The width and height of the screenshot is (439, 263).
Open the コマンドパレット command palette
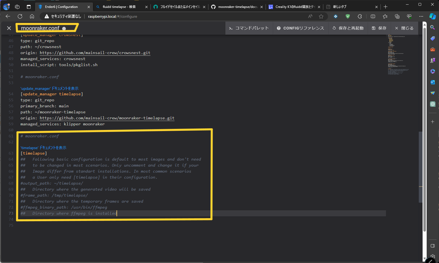pos(249,28)
